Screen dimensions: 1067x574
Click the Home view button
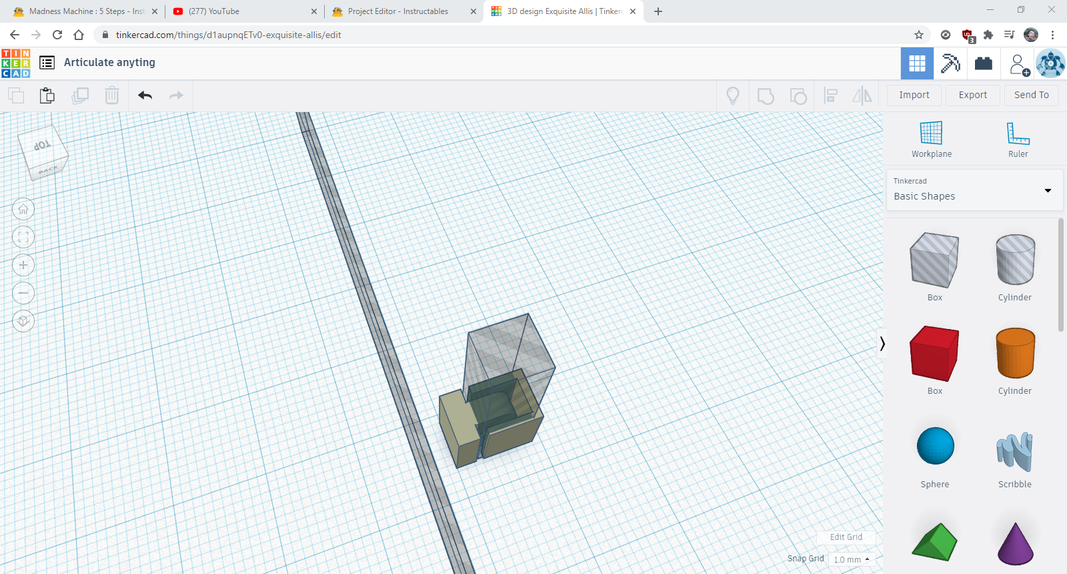tap(23, 210)
